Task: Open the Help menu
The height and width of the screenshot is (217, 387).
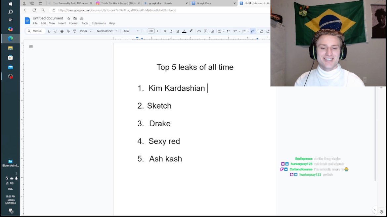Action: (112, 23)
